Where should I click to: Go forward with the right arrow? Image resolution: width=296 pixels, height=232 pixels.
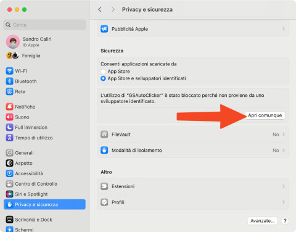pos(113,9)
